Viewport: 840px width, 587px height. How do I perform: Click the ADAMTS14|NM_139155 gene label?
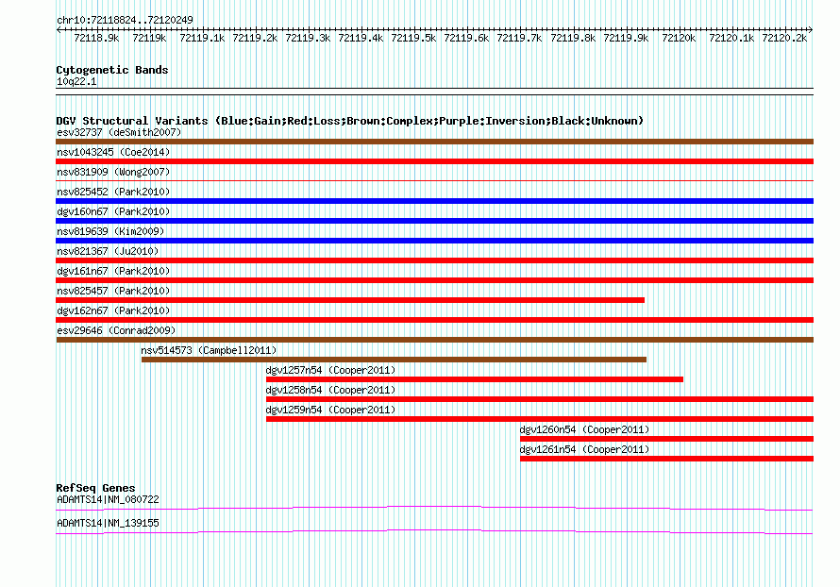coord(108,523)
